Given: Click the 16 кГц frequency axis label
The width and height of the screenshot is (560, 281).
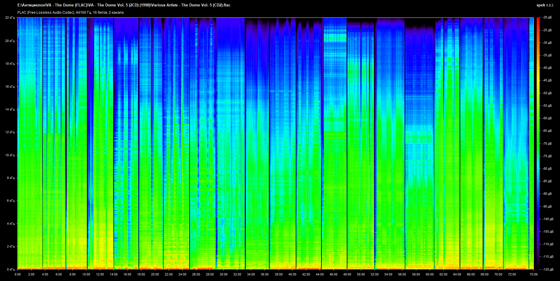Looking at the screenshot, I should pyautogui.click(x=10, y=87).
